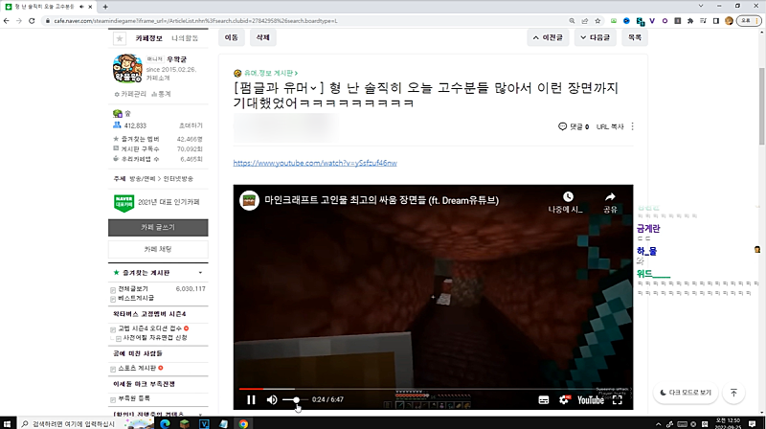Viewport: 766px width, 429px height.
Task: Click the favorite star beside 카페정보
Action: [119, 38]
